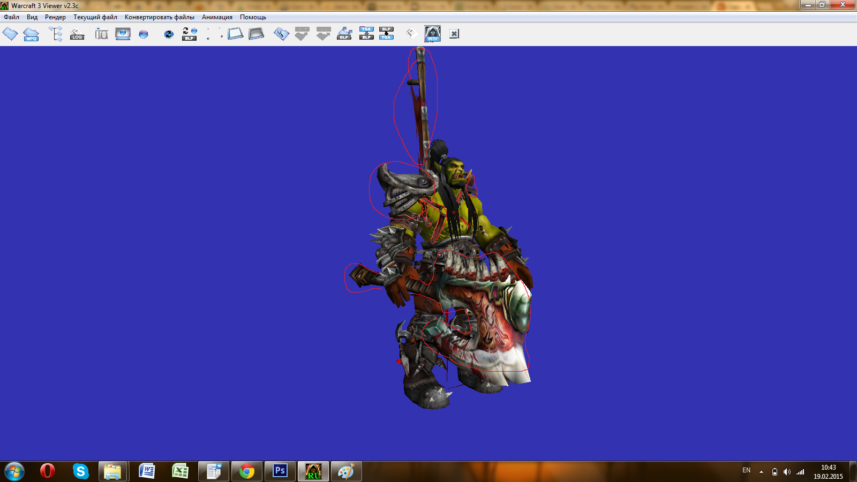Toggle the dark solid plane icon

256,34
